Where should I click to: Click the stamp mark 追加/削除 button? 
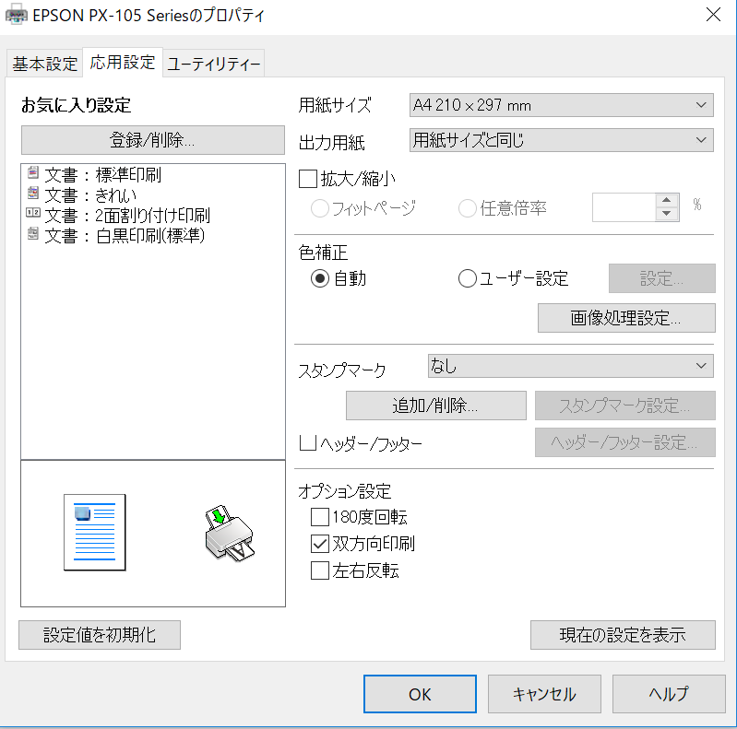coord(435,406)
